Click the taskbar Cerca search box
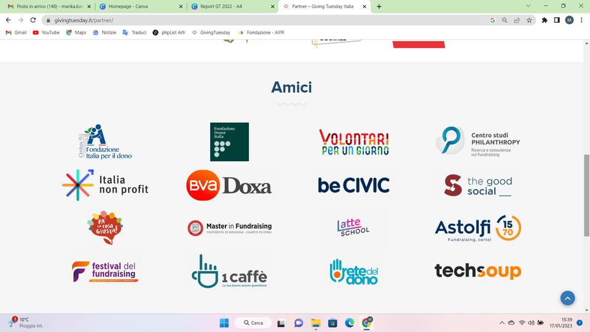 click(x=253, y=323)
